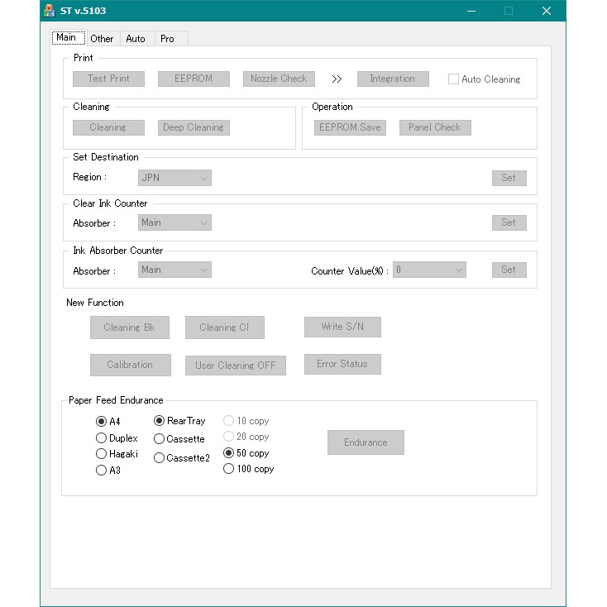Choose the Cassette paper source option
Screen dimensions: 607x607
tap(160, 439)
